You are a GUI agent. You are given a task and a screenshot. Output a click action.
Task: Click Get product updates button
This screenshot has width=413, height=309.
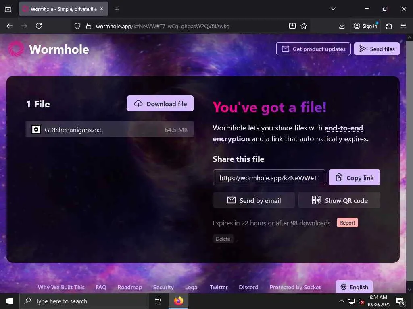coord(313,49)
